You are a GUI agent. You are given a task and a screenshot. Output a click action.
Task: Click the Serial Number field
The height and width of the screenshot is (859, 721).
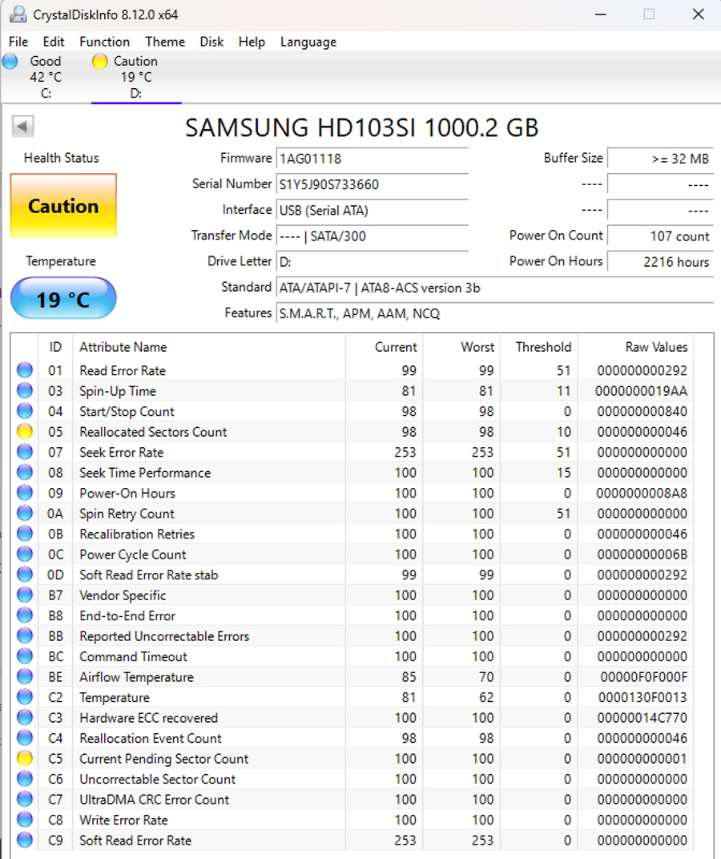(x=373, y=184)
